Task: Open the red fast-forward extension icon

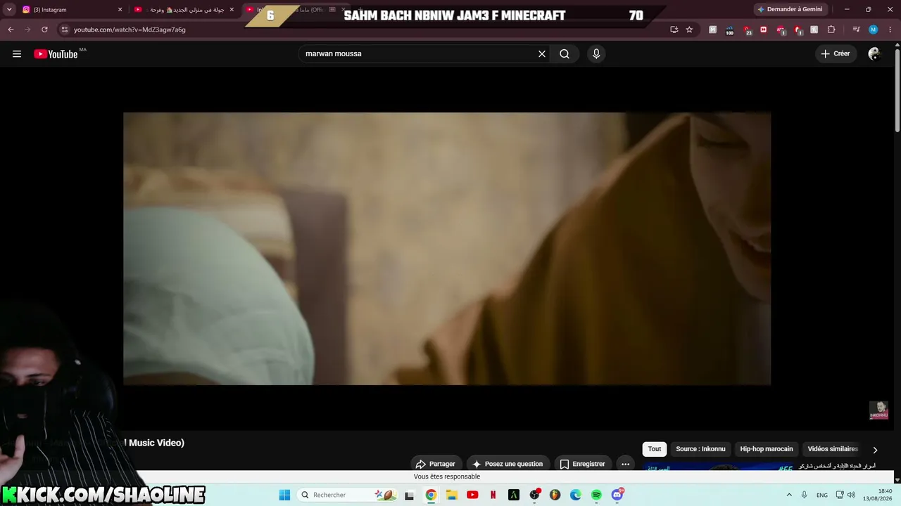Action: [x=764, y=30]
